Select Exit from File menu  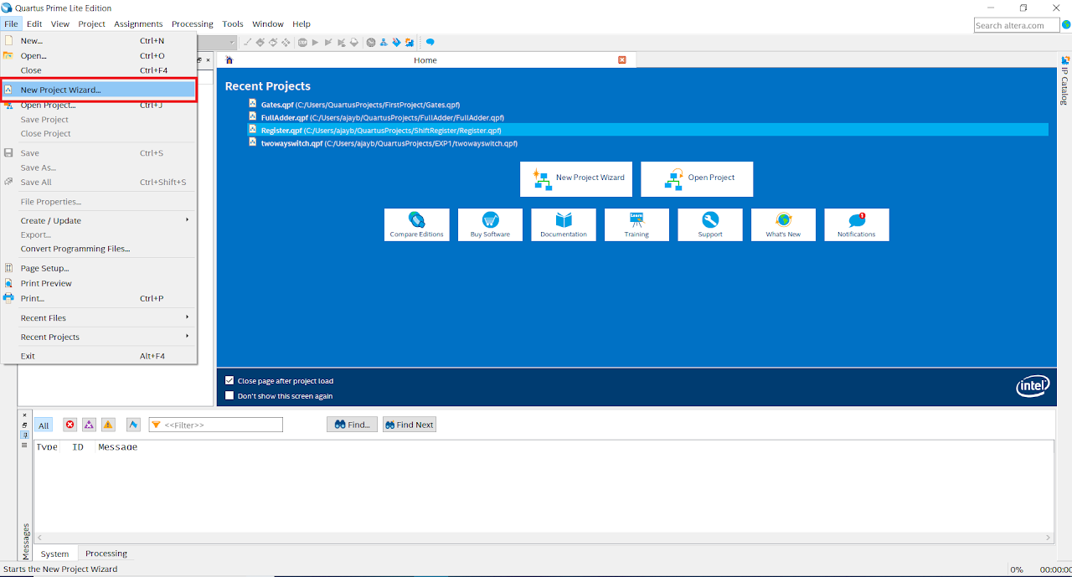(99, 356)
